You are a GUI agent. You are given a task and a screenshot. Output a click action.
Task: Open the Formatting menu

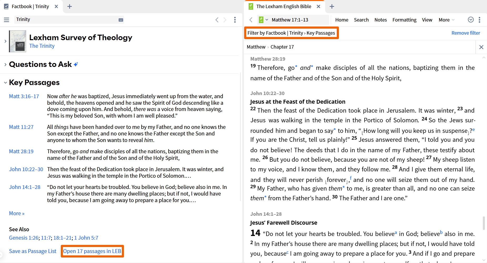click(x=404, y=20)
